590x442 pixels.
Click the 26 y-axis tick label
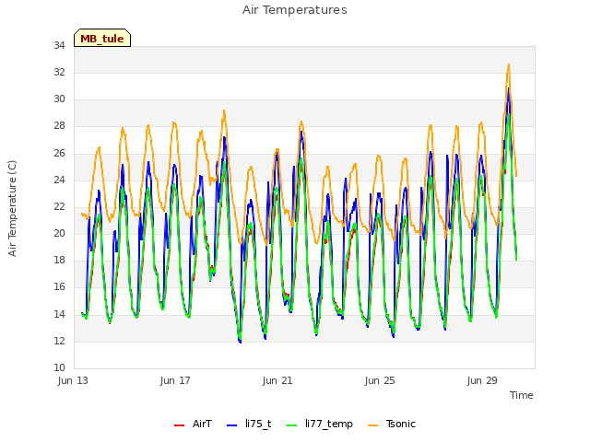coord(59,154)
